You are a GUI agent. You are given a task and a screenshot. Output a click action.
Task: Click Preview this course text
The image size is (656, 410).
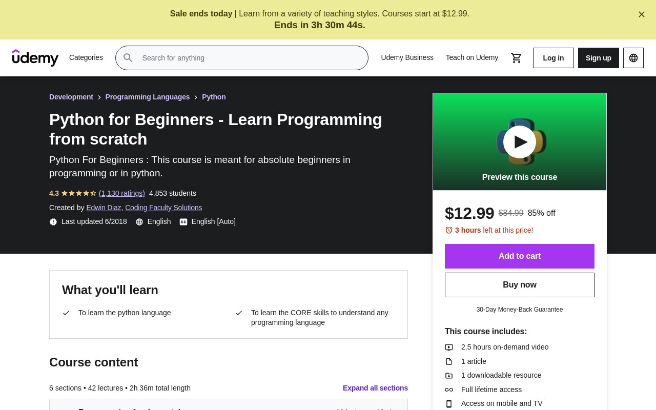point(520,177)
